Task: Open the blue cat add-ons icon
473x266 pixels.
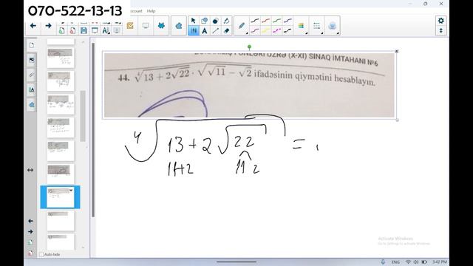Action: 161,26
